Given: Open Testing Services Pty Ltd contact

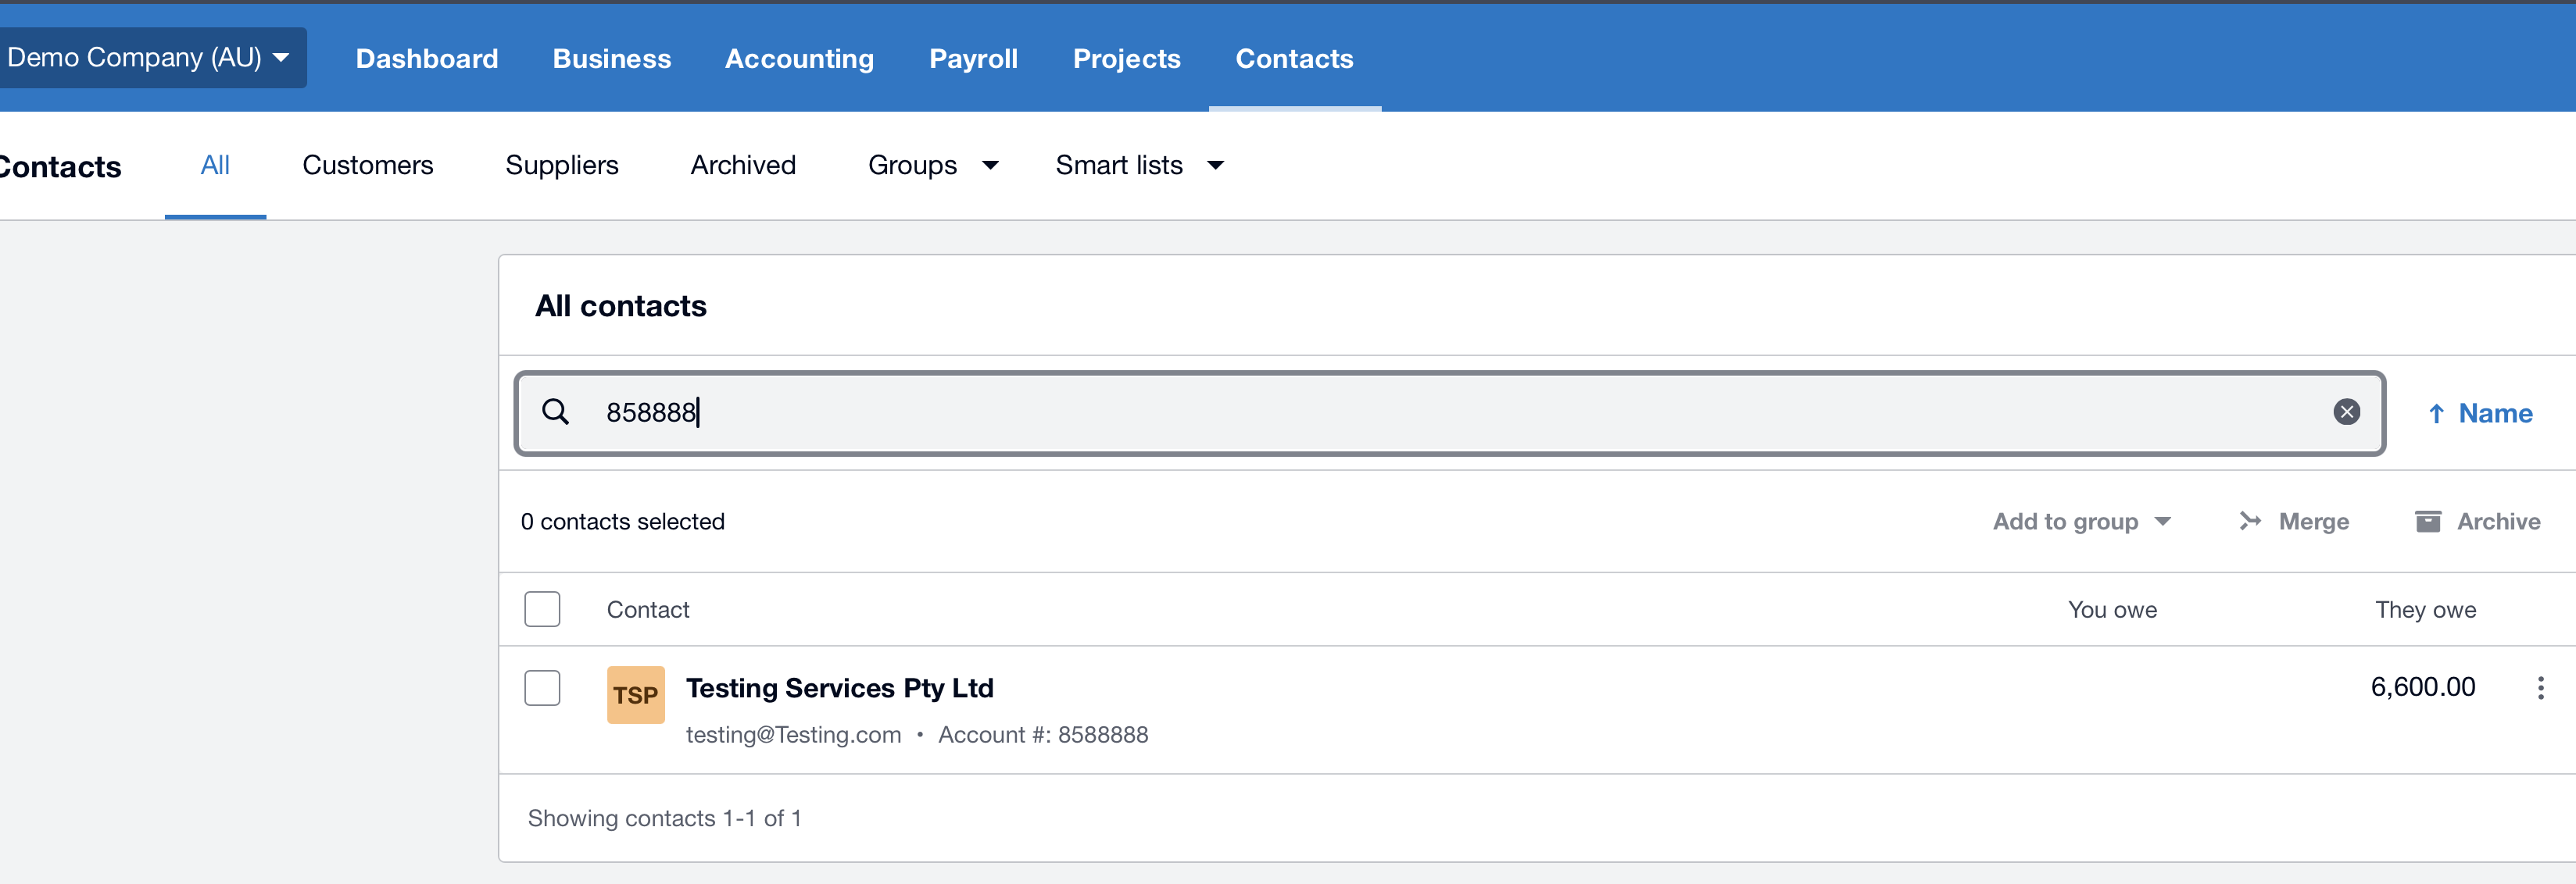Looking at the screenshot, I should [839, 688].
